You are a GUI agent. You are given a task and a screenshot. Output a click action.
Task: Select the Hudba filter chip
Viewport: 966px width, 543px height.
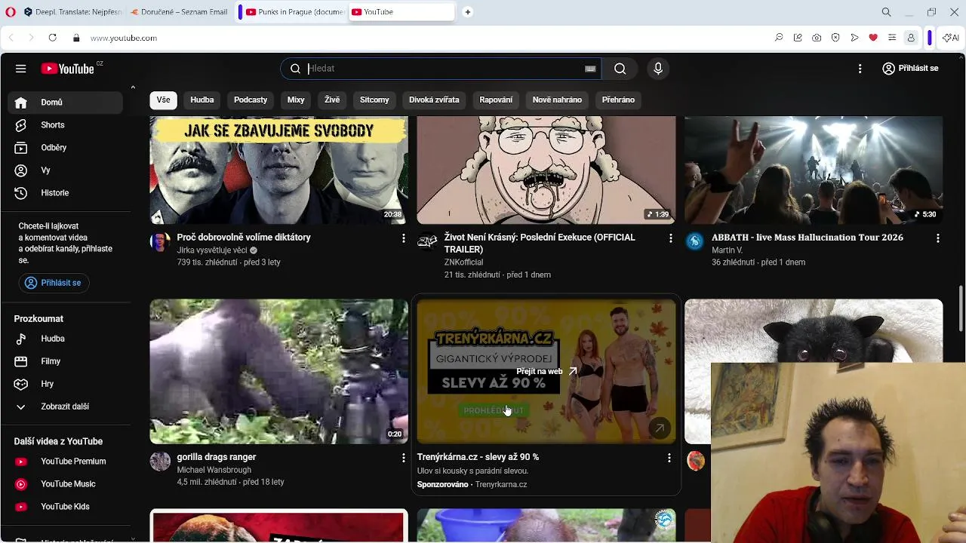pos(202,100)
